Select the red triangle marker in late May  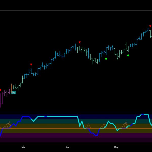coord(150,26)
